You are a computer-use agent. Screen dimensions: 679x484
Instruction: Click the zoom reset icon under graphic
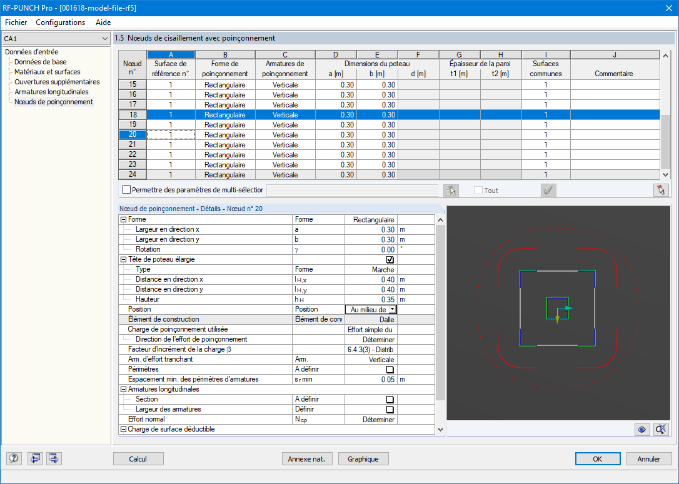[661, 430]
